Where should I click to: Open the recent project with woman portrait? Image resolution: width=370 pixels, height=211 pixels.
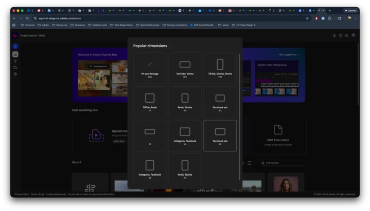286,183
